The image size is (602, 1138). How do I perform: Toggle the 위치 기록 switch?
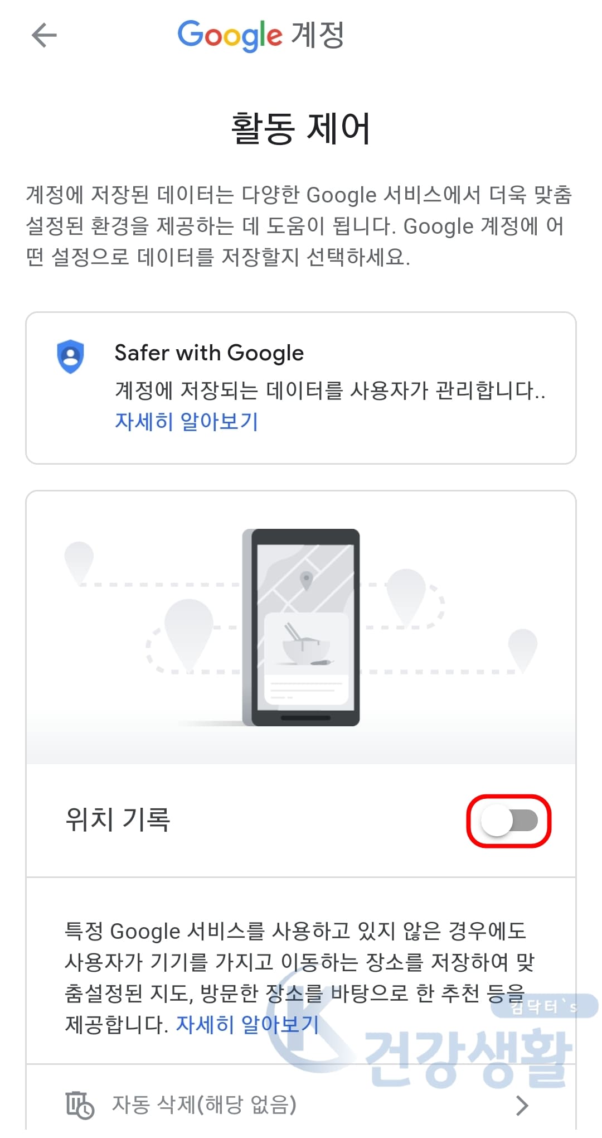[509, 821]
